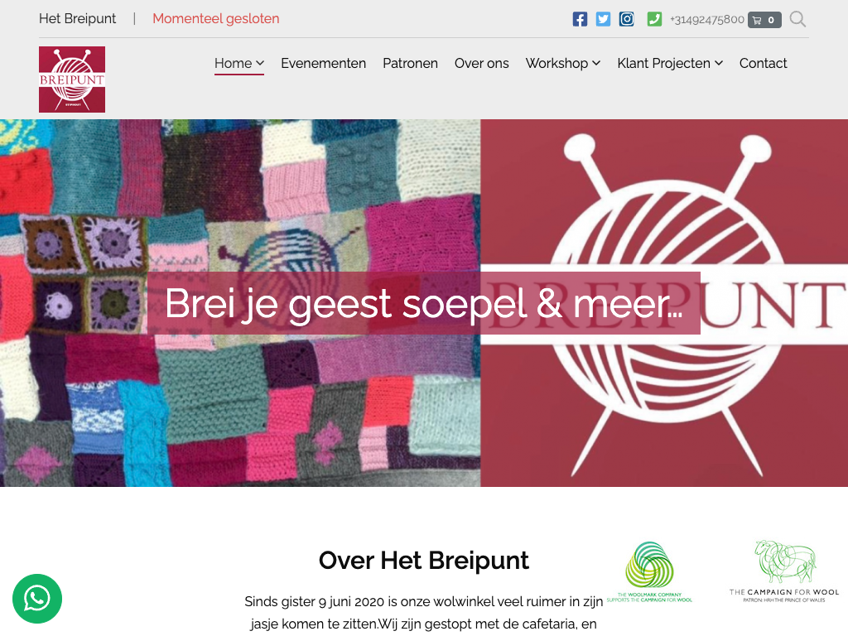Open the Woolmark Company logo image
Screen dimensions: 848x636
(x=649, y=572)
